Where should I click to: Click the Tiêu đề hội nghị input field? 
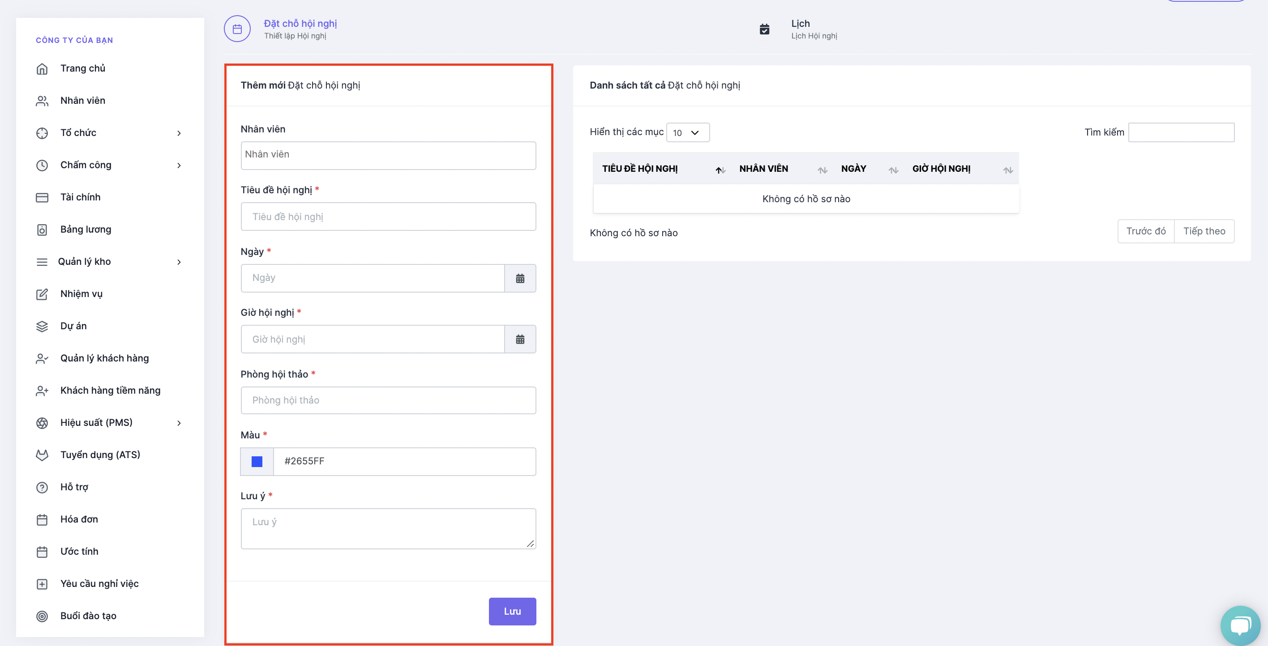tap(388, 217)
